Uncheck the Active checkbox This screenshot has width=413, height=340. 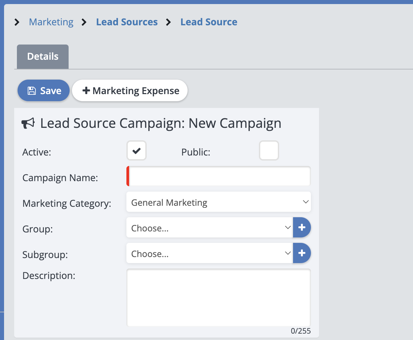click(x=137, y=150)
